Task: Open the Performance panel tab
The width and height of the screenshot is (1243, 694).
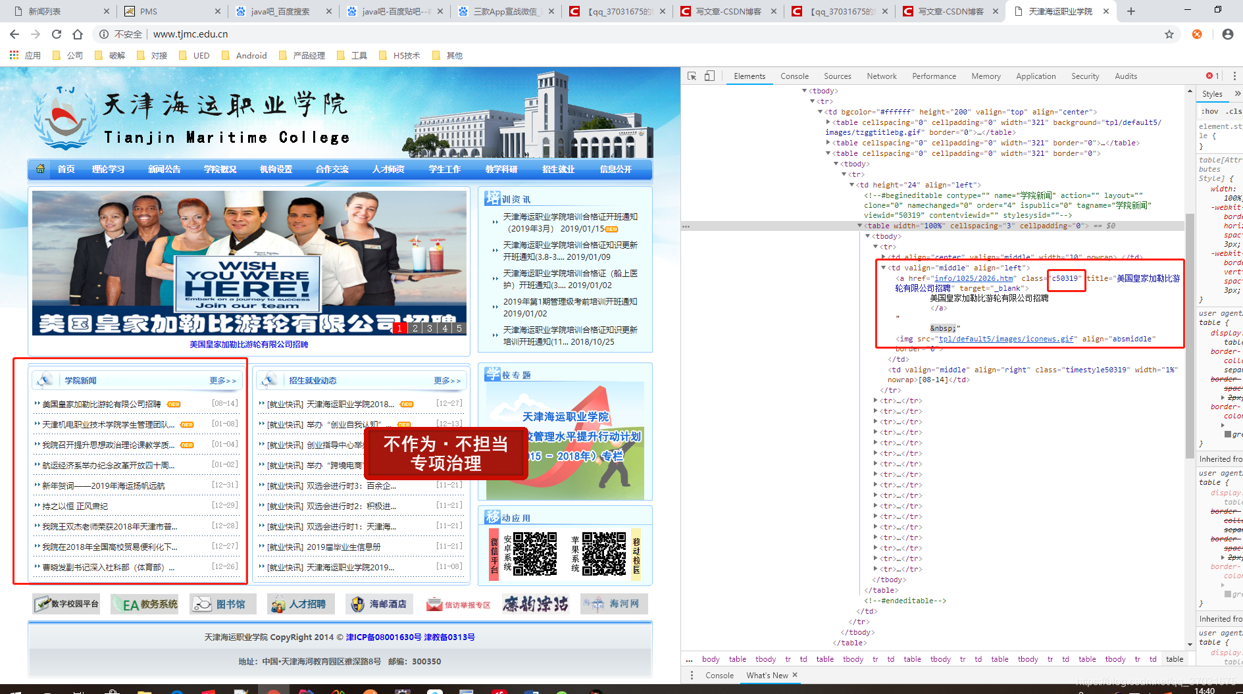Action: [x=934, y=76]
